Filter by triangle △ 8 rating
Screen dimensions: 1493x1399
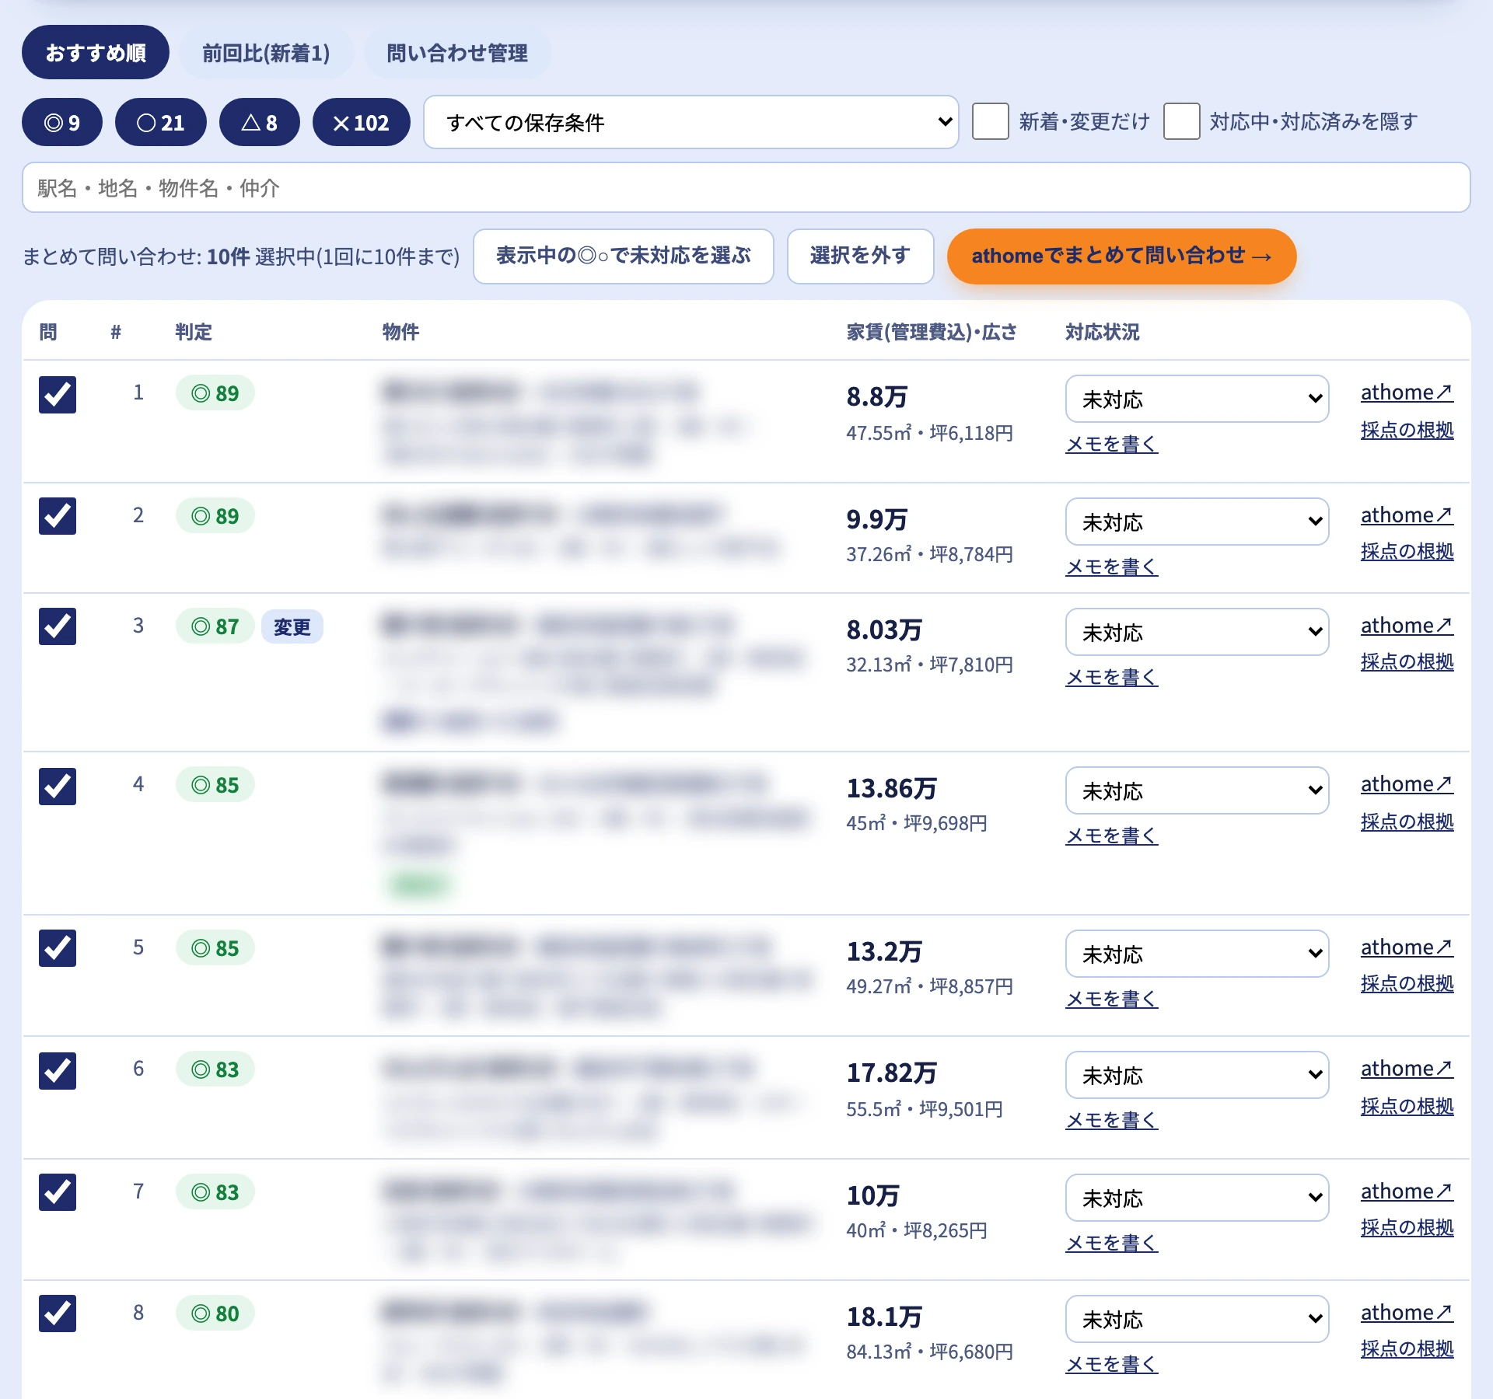tap(260, 122)
